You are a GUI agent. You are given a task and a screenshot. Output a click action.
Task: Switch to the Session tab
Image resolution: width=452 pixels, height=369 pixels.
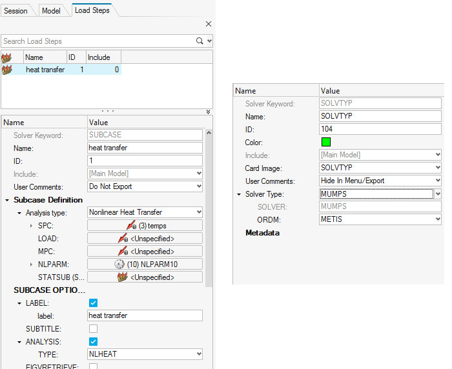16,11
